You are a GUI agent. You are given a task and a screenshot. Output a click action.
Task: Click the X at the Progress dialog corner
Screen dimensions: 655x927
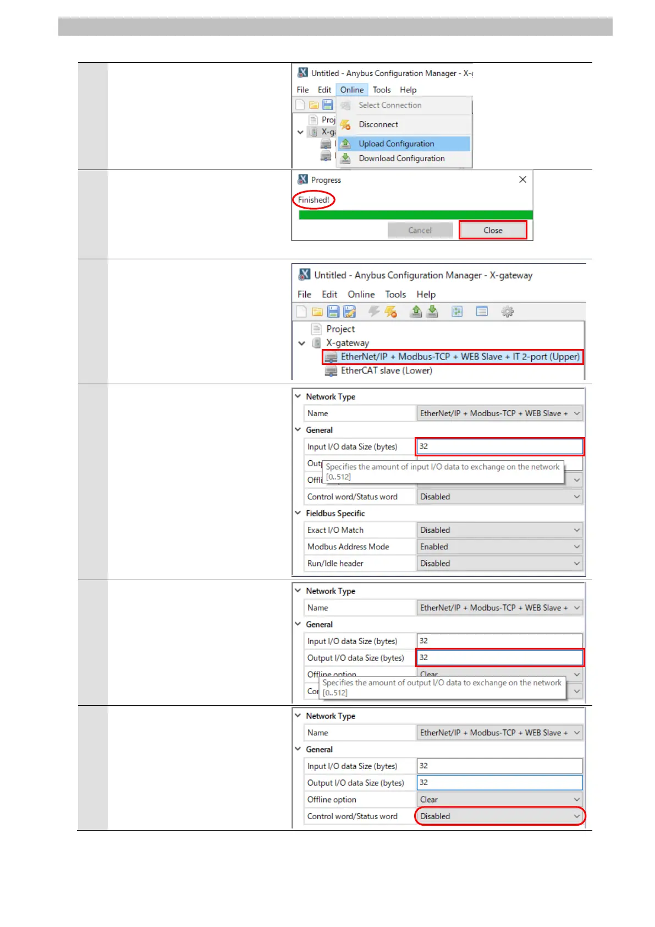[x=522, y=179]
